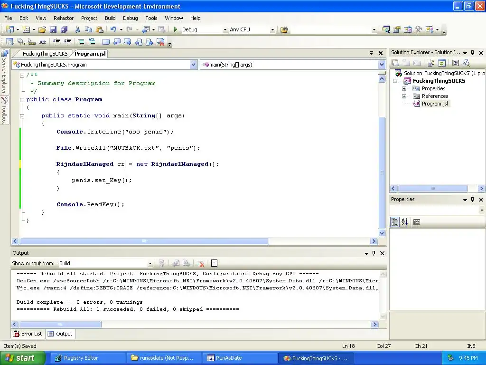The height and width of the screenshot is (365, 486).
Task: Uncomment selected lines icon
Action: tap(92, 42)
